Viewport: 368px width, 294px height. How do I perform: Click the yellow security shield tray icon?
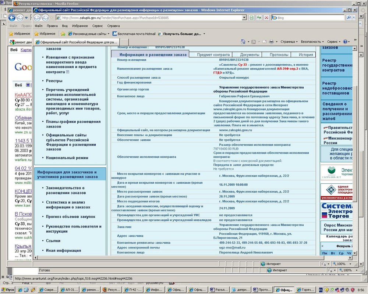coord(326,290)
